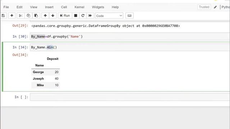This screenshot has height=129, width=230.
Task: Open the Insert menu
Action: click(x=49, y=7)
